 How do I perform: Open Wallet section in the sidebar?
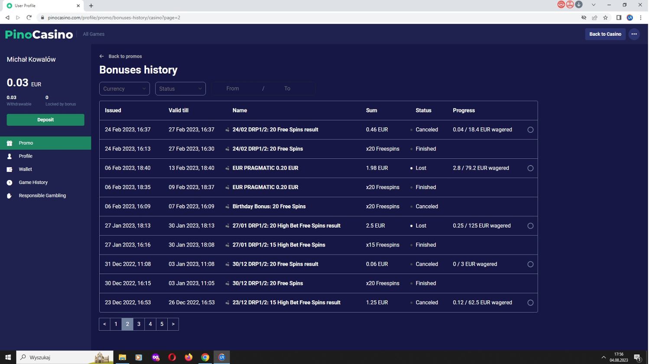pyautogui.click(x=25, y=169)
